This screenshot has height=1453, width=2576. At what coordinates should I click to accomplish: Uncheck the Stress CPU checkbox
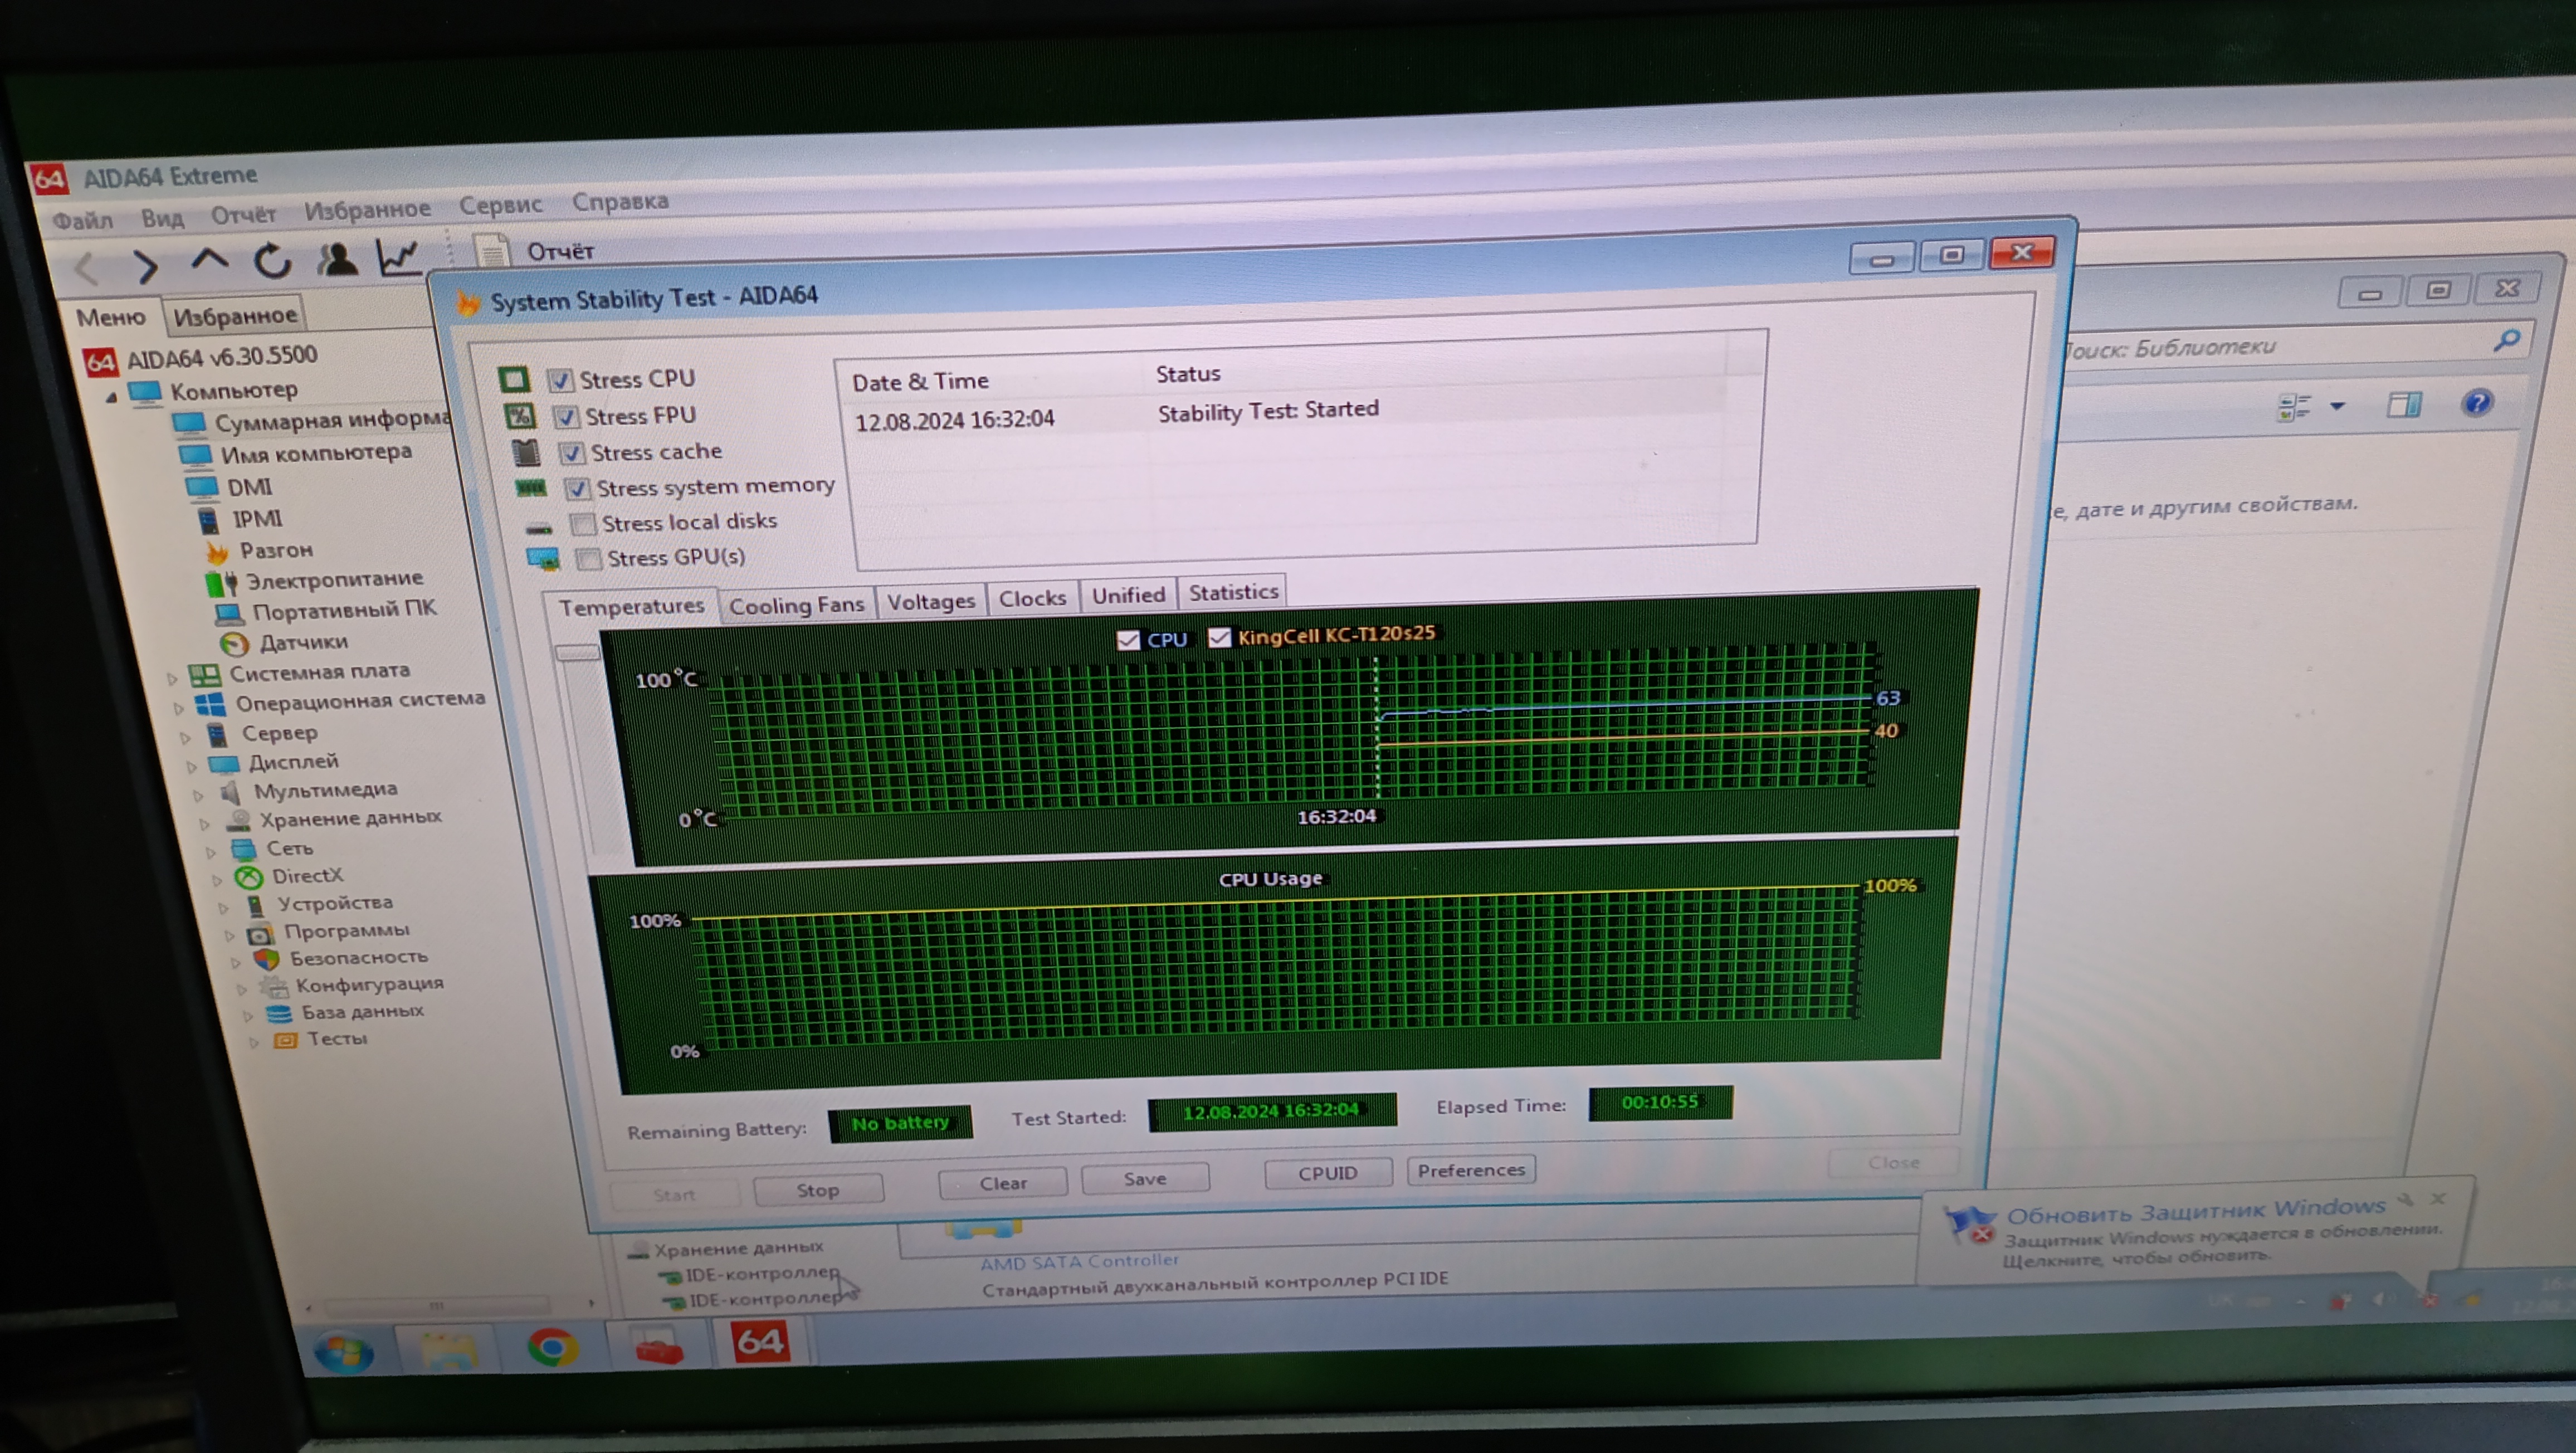tap(560, 380)
